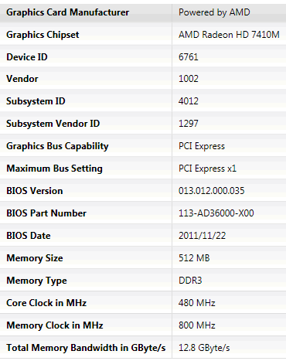Image resolution: width=286 pixels, height=361 pixels.
Task: Select the BIOS Part Number 113-AD36000-X00
Action: tap(216, 213)
